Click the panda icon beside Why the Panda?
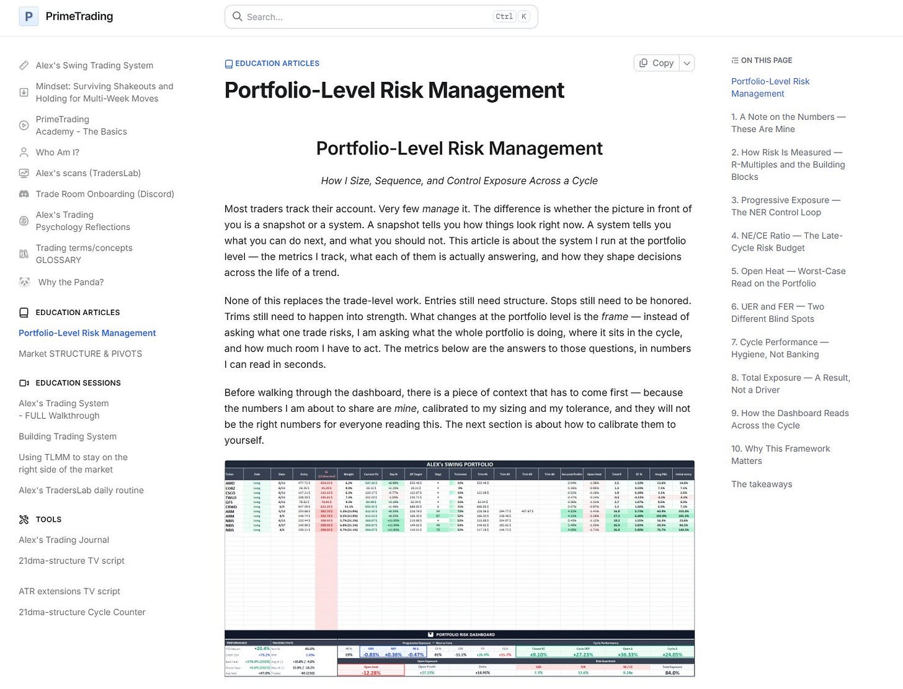Screen dimensions: 903x689 click(24, 282)
